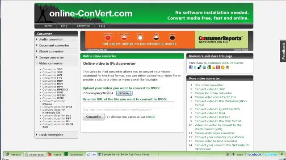Collapse the Video converter section
This screenshot has width=286, height=160.
click(x=56, y=63)
